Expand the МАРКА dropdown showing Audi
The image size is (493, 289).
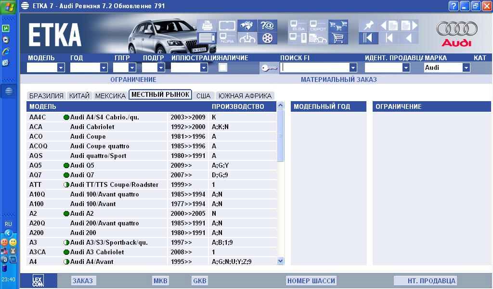point(466,68)
